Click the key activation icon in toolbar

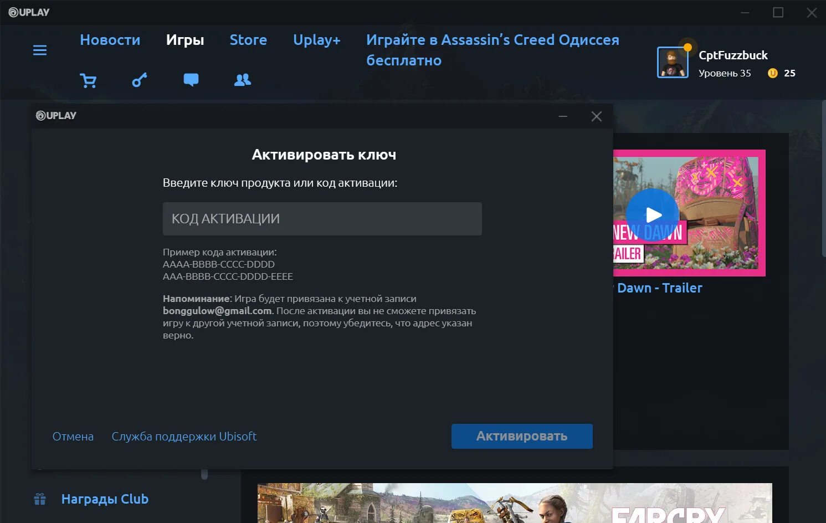[x=140, y=80]
